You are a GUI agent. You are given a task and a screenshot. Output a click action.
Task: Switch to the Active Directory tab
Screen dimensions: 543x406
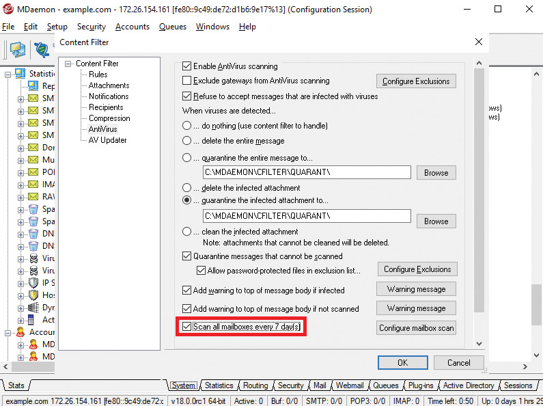tap(468, 385)
